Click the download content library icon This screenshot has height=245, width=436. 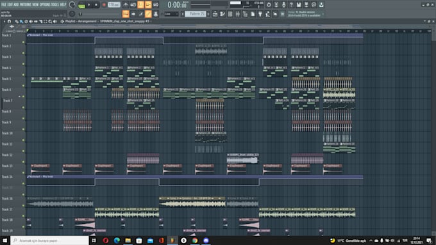321,4
